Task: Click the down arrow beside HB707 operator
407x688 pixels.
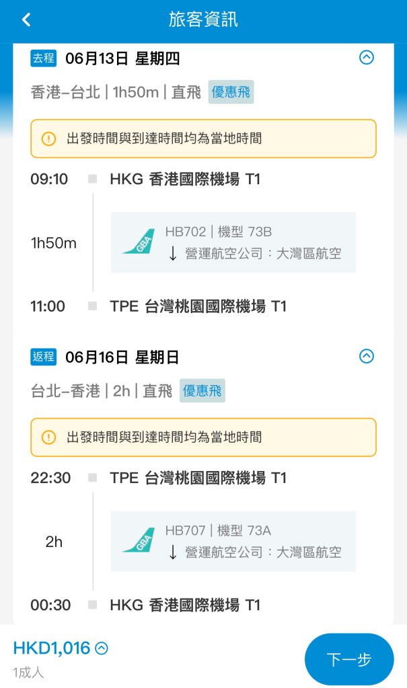Action: (x=172, y=552)
